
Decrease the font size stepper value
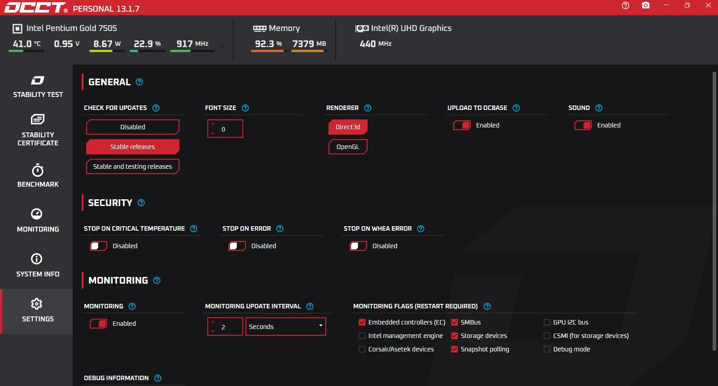pos(213,133)
